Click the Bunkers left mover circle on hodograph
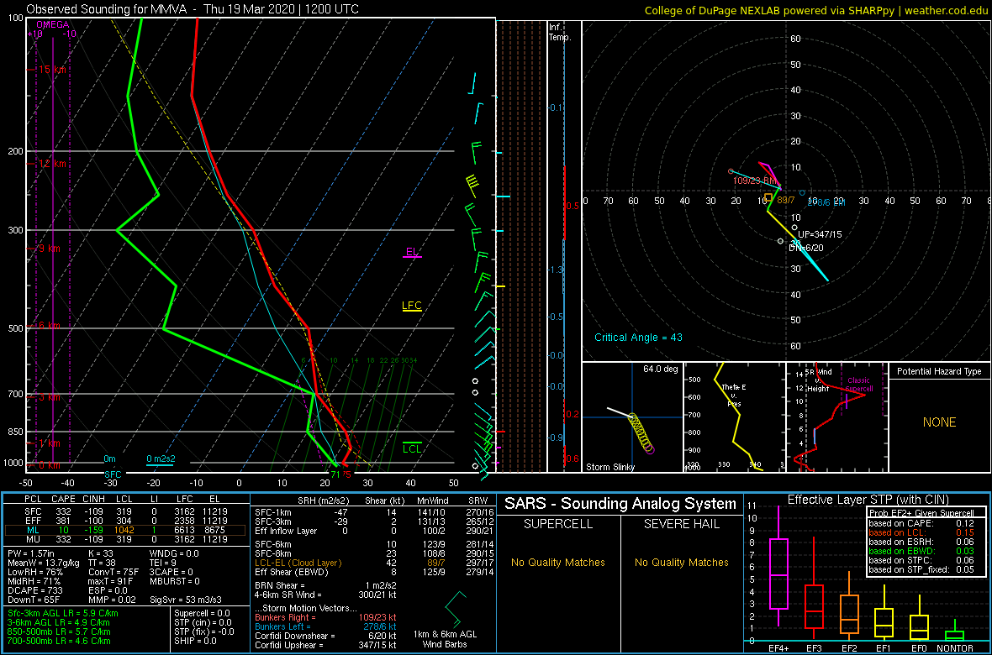The width and height of the screenshot is (992, 655). click(x=802, y=193)
